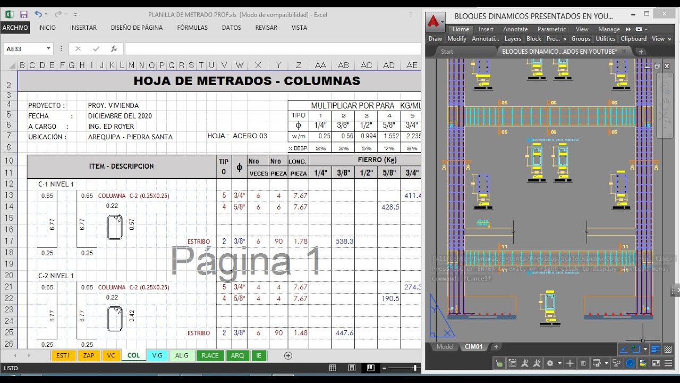This screenshot has height=383, width=680.
Task: Click the cancel entry X in formula bar
Action: point(78,48)
